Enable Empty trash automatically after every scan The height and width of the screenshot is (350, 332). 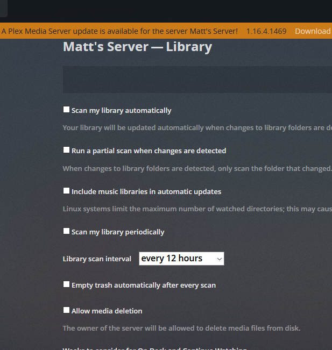coord(66,284)
